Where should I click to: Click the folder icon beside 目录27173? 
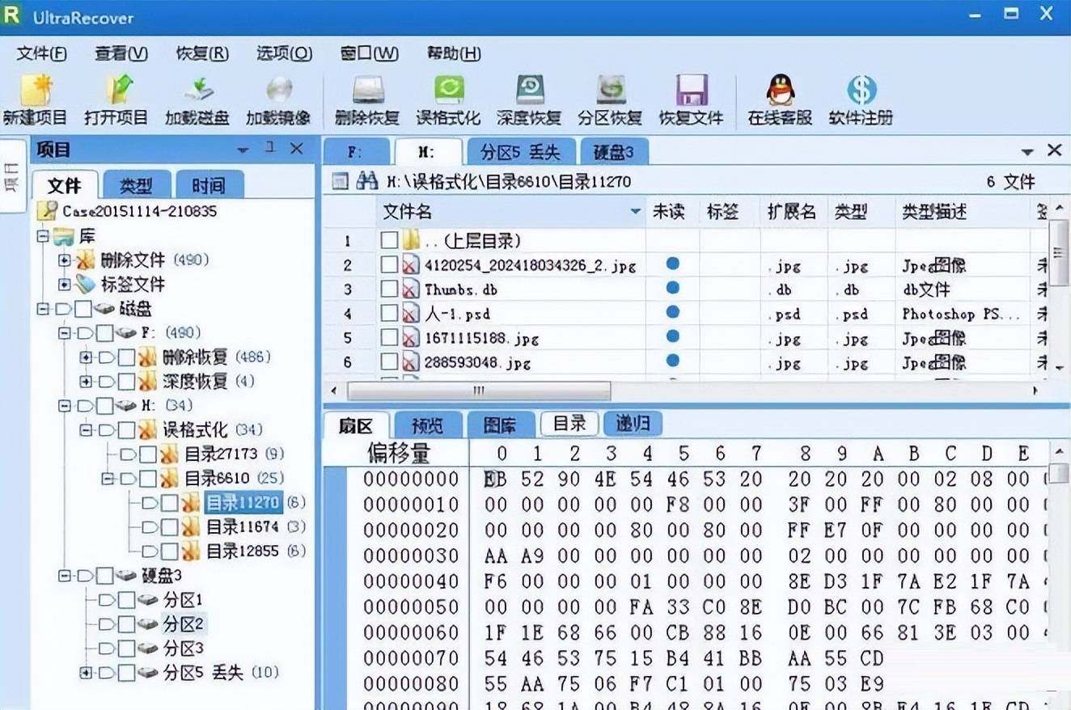170,454
